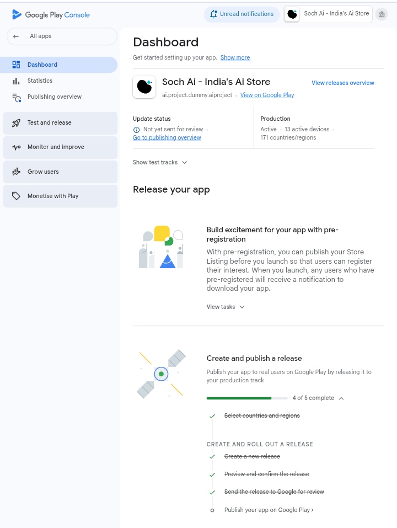Click Send the release to Google for review
The height and width of the screenshot is (528, 397).
(274, 492)
